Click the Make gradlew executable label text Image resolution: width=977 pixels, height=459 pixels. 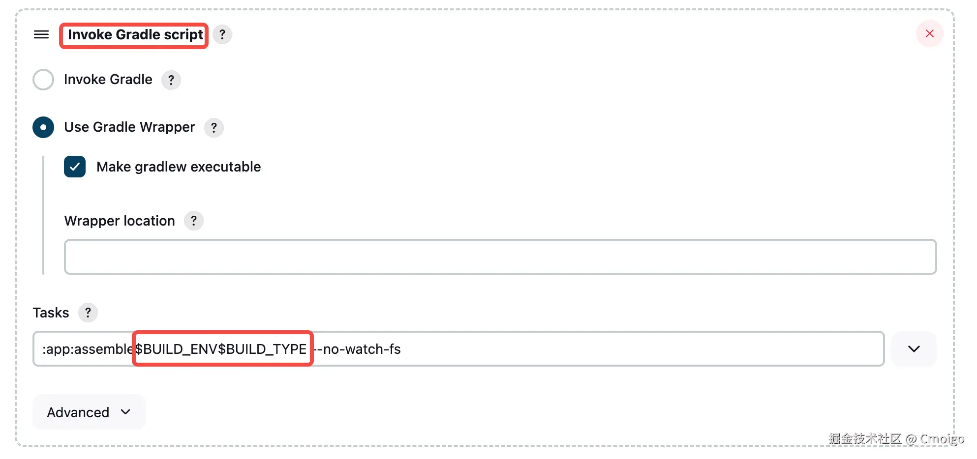[x=179, y=167]
